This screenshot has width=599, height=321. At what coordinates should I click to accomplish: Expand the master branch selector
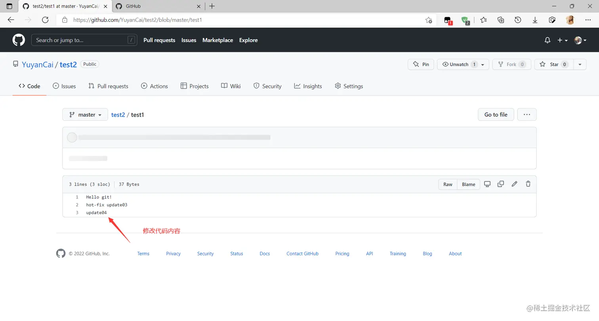click(85, 114)
